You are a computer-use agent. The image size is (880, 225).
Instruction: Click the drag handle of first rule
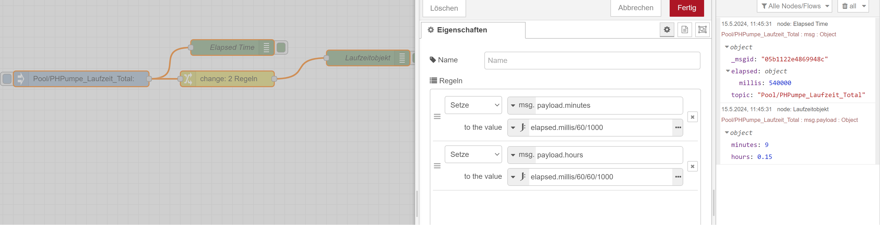pyautogui.click(x=437, y=117)
